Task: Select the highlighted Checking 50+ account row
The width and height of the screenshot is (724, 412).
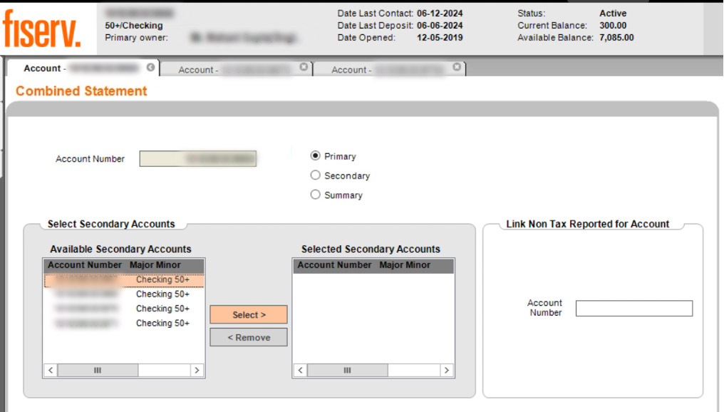Action: [124, 280]
